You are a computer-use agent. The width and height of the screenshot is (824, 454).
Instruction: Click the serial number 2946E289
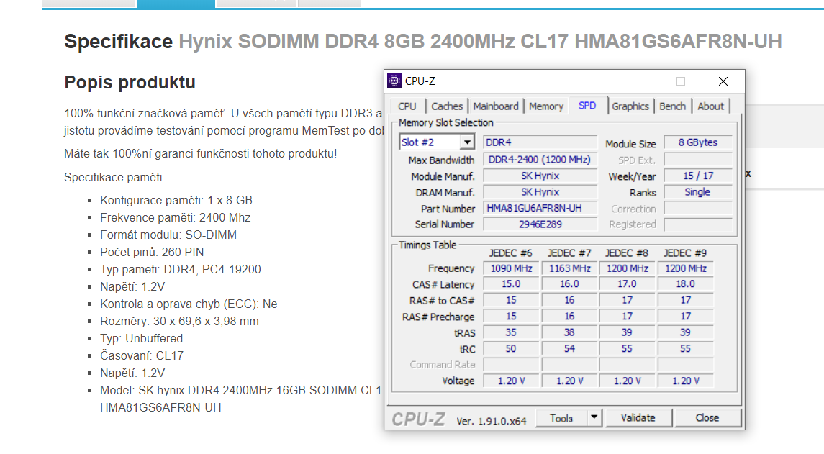pos(540,224)
